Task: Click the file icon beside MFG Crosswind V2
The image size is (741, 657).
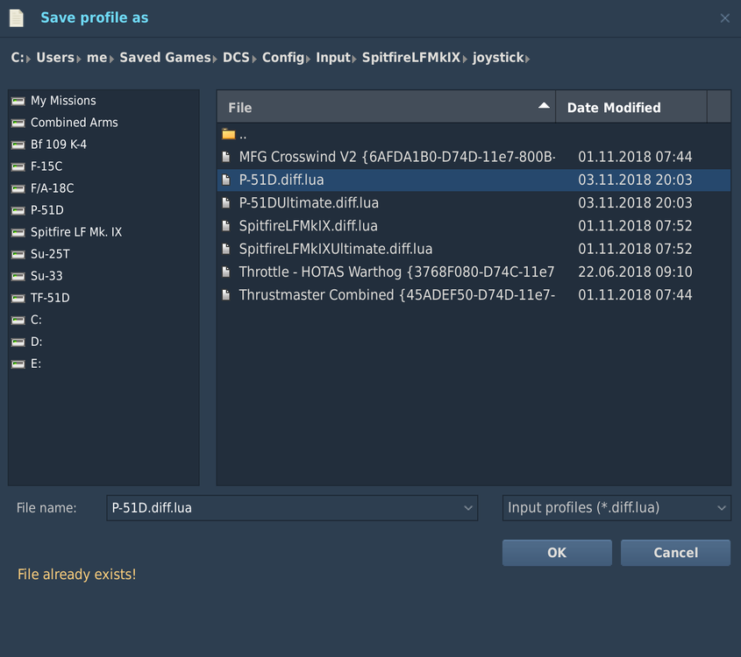Action: [226, 157]
